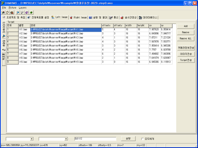Click the blue arrow toolbar icon
The width and height of the screenshot is (198, 148).
(x=18, y=12)
